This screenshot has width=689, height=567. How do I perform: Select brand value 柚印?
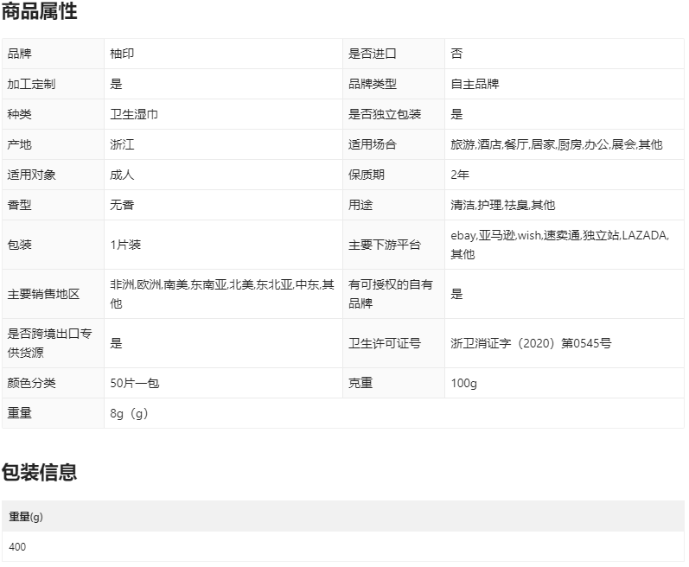coord(122,54)
